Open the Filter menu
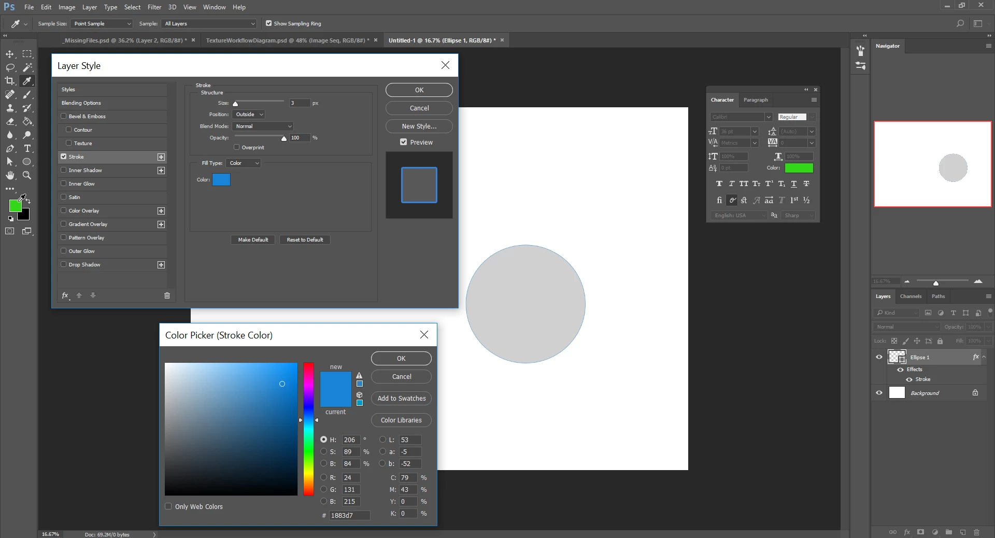995x538 pixels. (x=154, y=7)
